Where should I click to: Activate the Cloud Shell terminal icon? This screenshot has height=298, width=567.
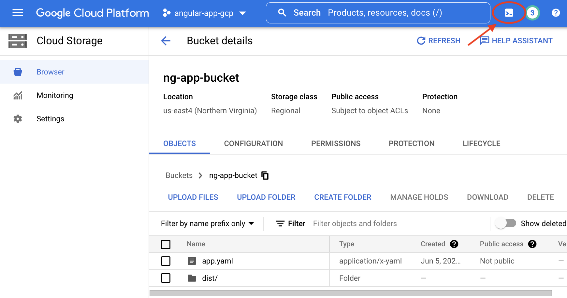(x=509, y=13)
